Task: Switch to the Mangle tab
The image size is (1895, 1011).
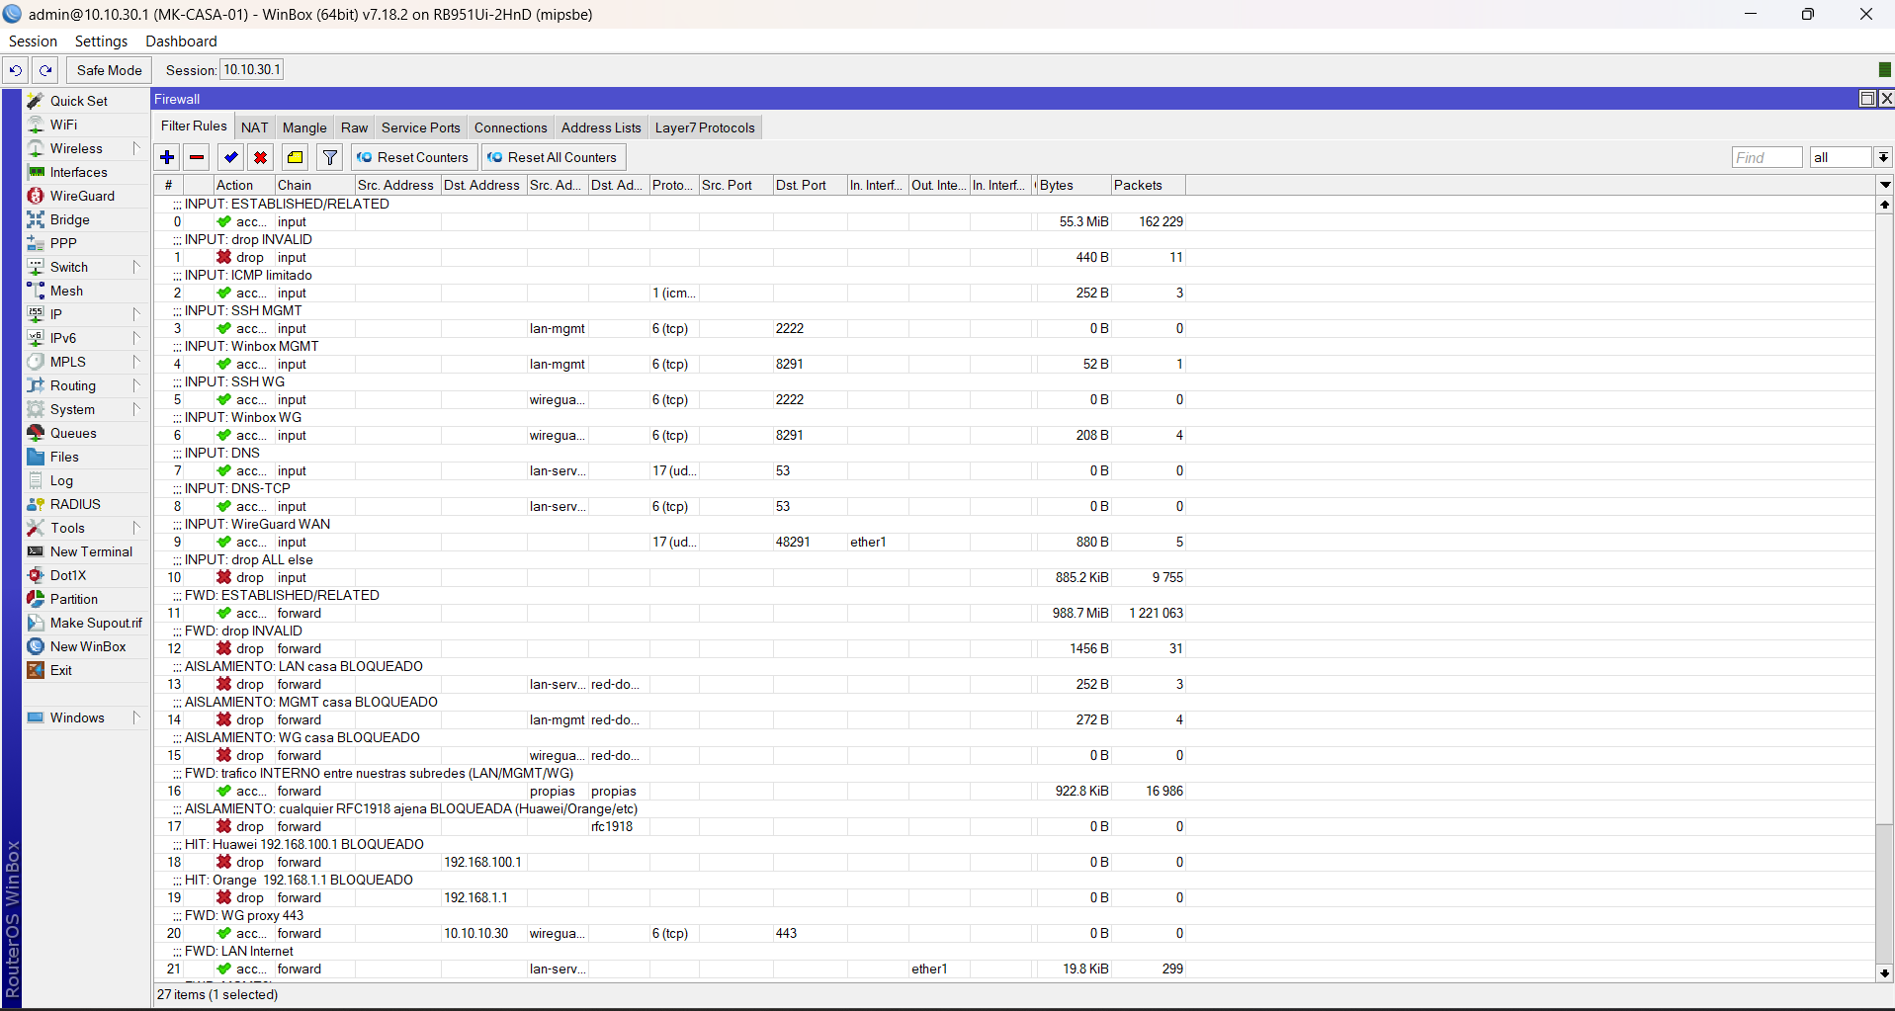Action: pyautogui.click(x=304, y=127)
